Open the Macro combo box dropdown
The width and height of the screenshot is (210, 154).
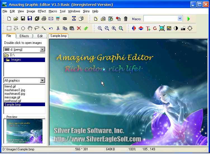coord(180,18)
